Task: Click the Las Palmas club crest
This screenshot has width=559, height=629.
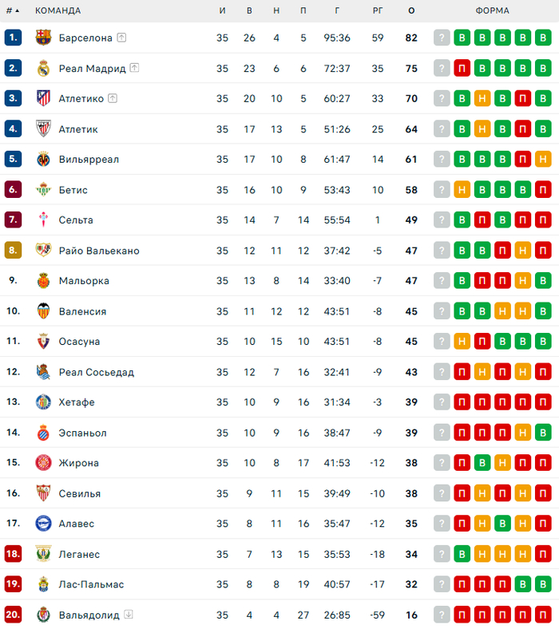Action: 43,584
